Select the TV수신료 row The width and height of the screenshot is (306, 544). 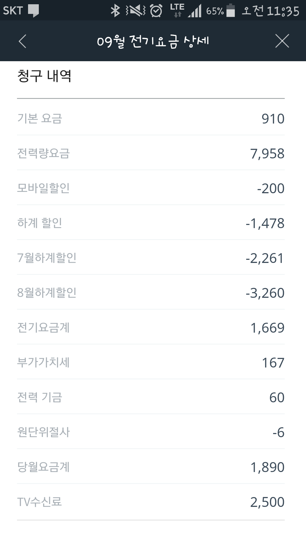point(151,502)
